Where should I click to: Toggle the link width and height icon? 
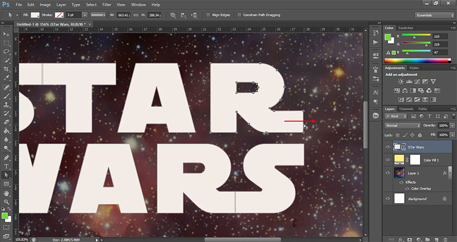[x=136, y=15]
